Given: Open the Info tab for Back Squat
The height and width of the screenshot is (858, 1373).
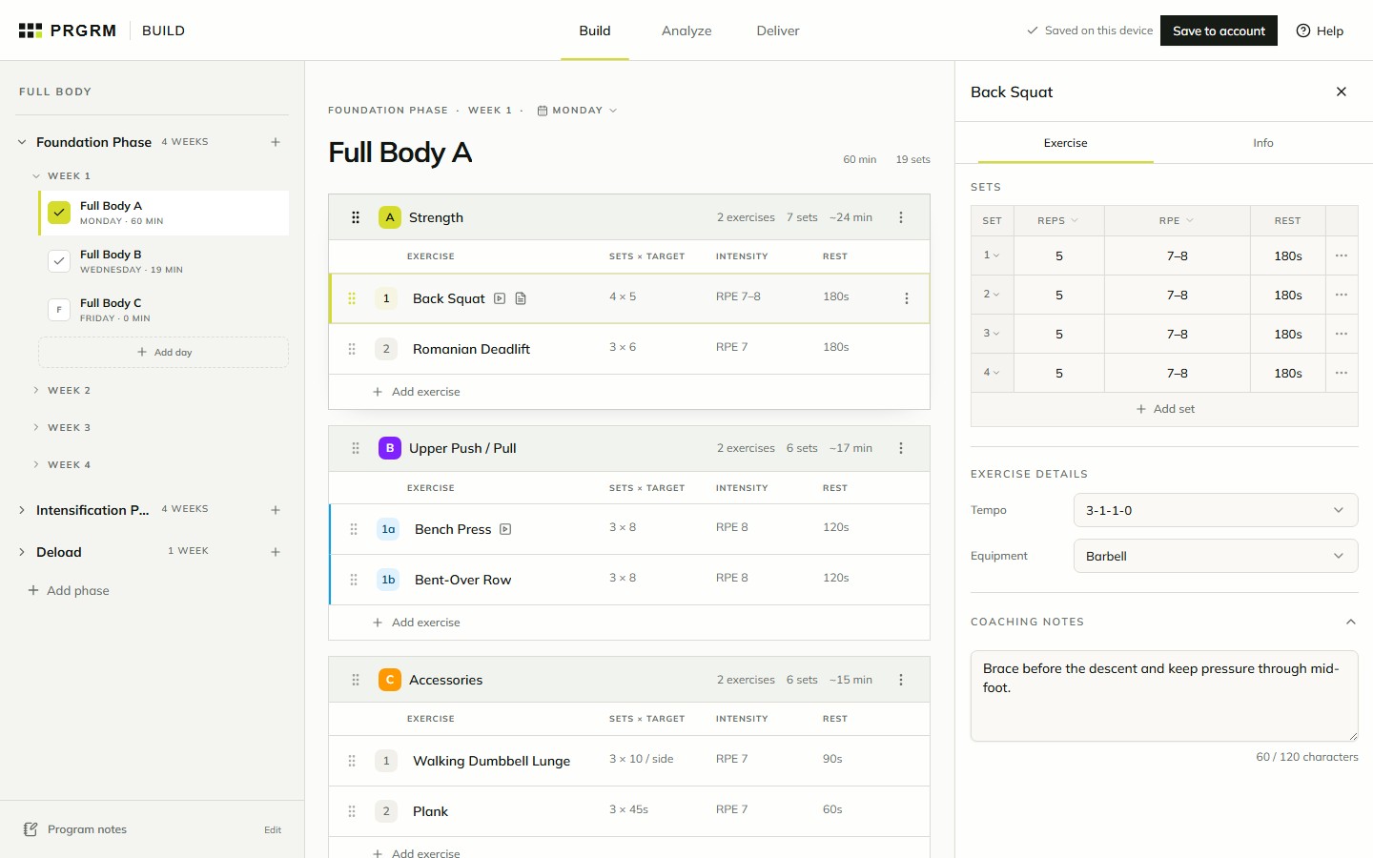Looking at the screenshot, I should [1262, 143].
